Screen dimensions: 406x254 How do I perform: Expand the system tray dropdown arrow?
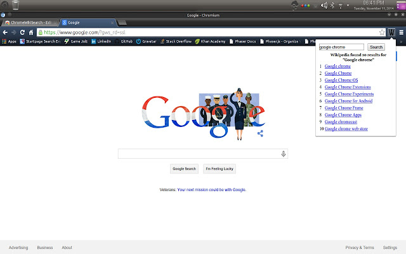pyautogui.click(x=348, y=5)
